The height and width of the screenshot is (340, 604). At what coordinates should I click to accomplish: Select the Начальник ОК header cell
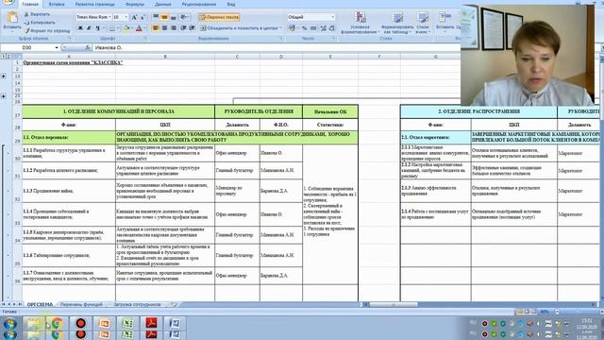[330, 111]
